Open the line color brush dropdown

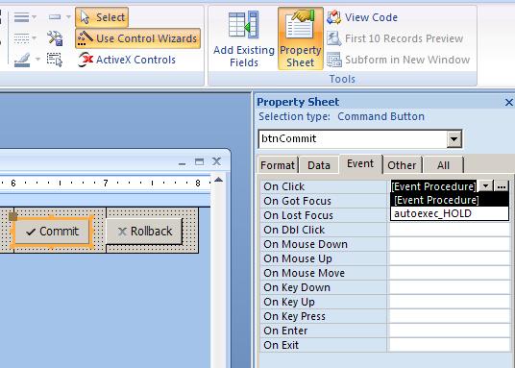pyautogui.click(x=27, y=60)
